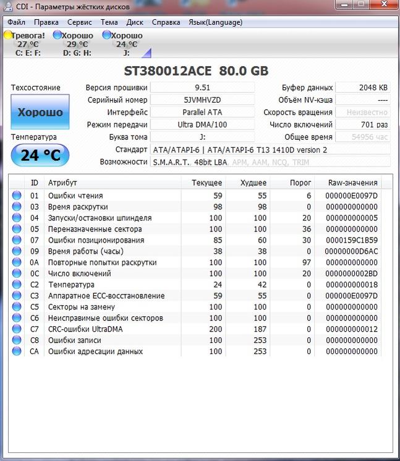The width and height of the screenshot is (400, 461).
Task: Click the power-on count field 701 раз
Action: 363,124
